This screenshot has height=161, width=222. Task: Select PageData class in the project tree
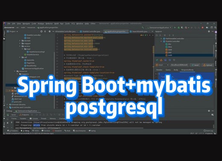pos(29,63)
